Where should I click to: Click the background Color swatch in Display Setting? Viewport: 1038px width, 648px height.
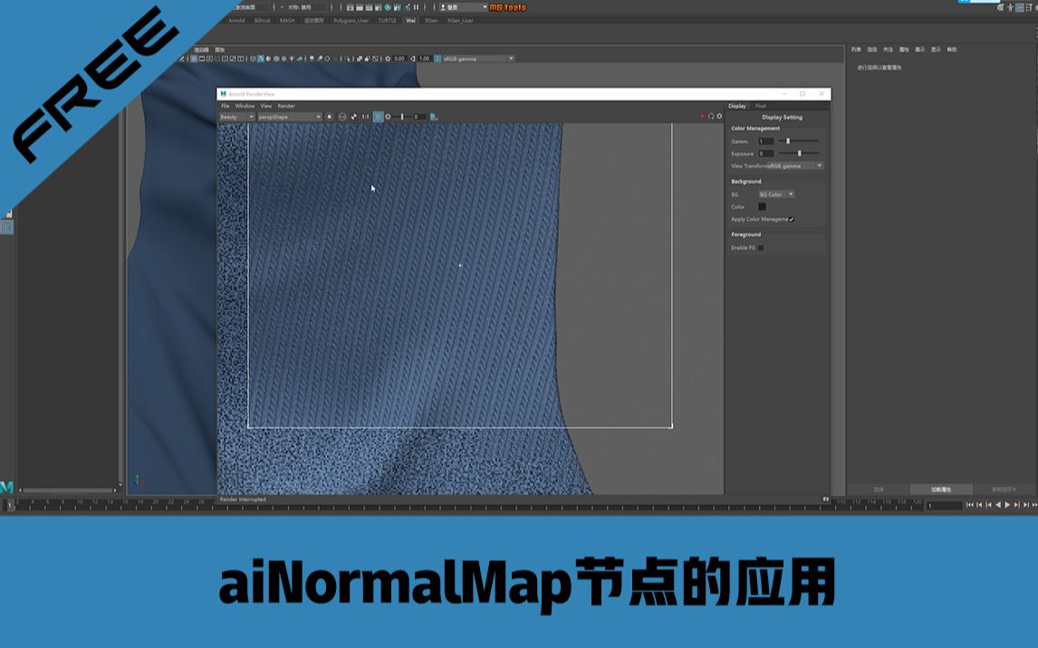763,206
